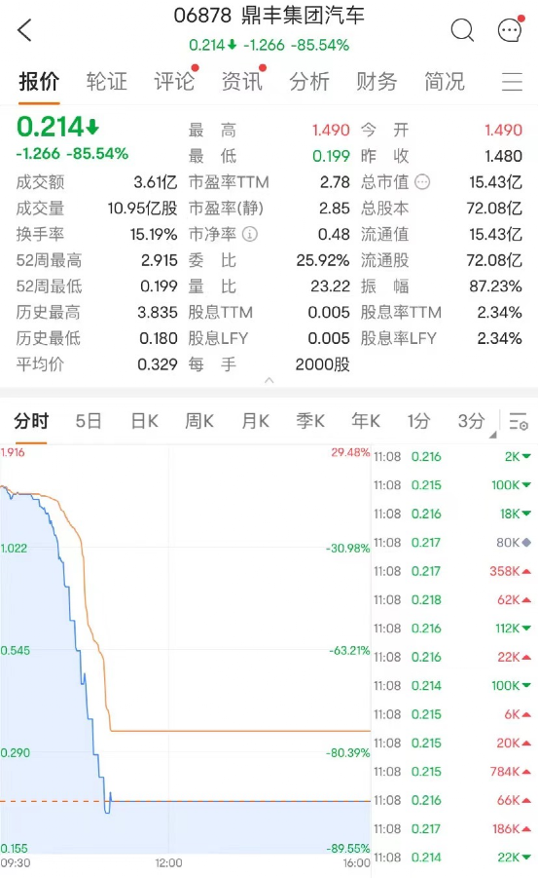Open the search magnifier icon
538x878 pixels.
point(462,30)
